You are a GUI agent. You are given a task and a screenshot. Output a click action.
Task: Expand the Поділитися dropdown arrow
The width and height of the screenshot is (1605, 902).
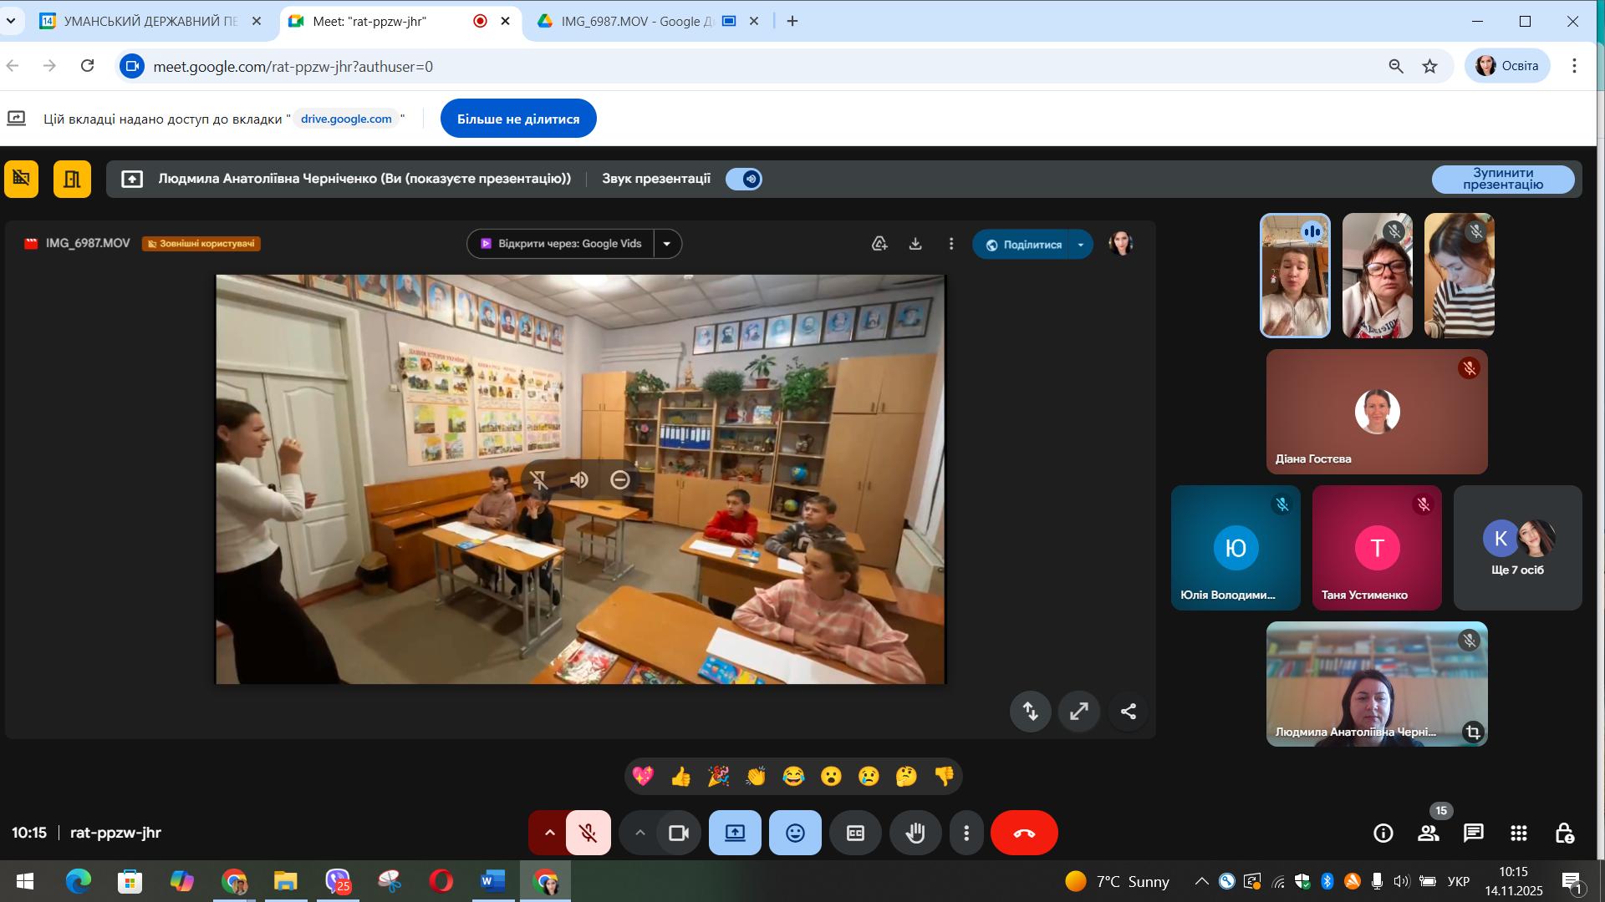[1081, 245]
